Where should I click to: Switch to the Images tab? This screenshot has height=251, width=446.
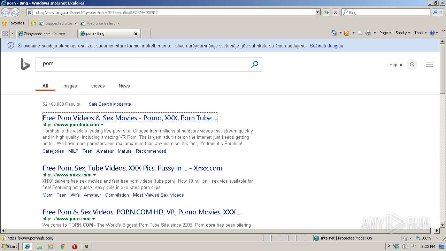click(69, 86)
